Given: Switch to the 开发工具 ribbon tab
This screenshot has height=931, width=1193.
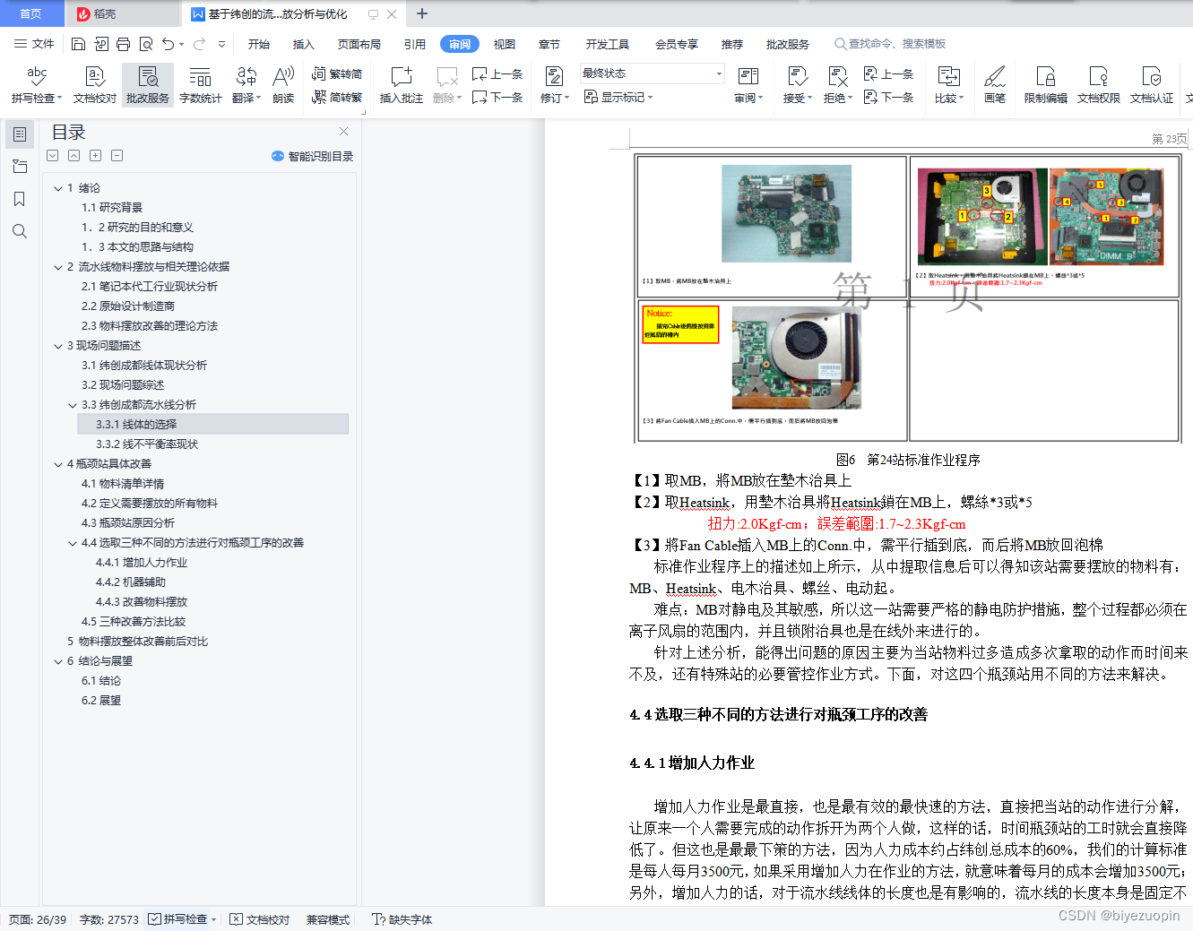Looking at the screenshot, I should click(x=608, y=44).
